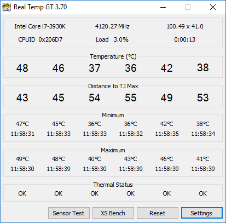Click the 0:00:13 elapsed timer
The image size is (226, 223).
pyautogui.click(x=184, y=39)
